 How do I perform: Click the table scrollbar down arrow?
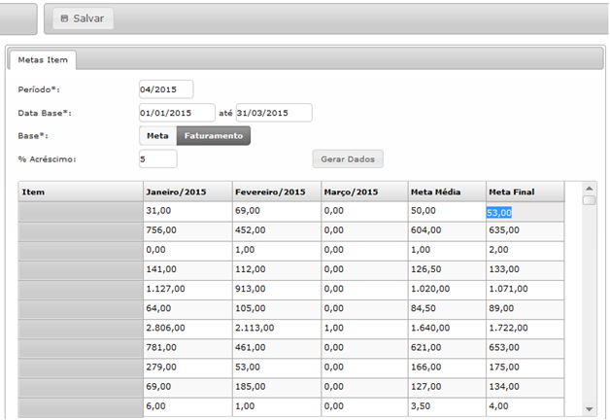click(590, 409)
